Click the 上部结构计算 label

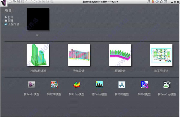coord(38,71)
